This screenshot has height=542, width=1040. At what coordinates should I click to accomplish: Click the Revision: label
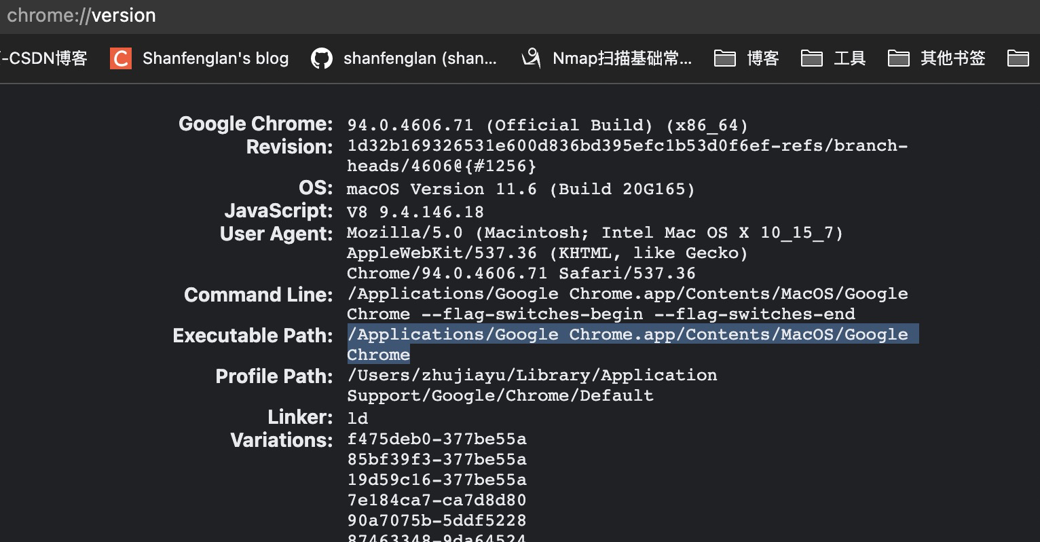(x=290, y=147)
